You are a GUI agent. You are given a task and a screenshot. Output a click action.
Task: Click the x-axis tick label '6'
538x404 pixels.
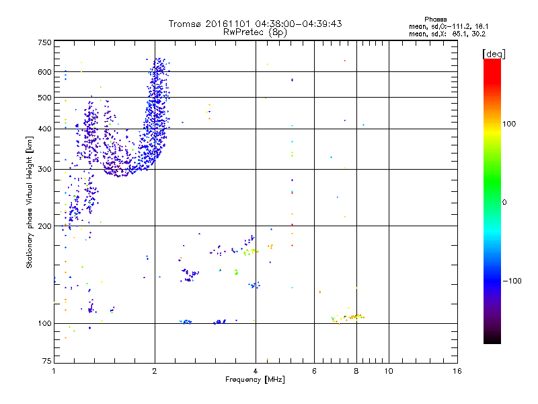[x=314, y=371]
